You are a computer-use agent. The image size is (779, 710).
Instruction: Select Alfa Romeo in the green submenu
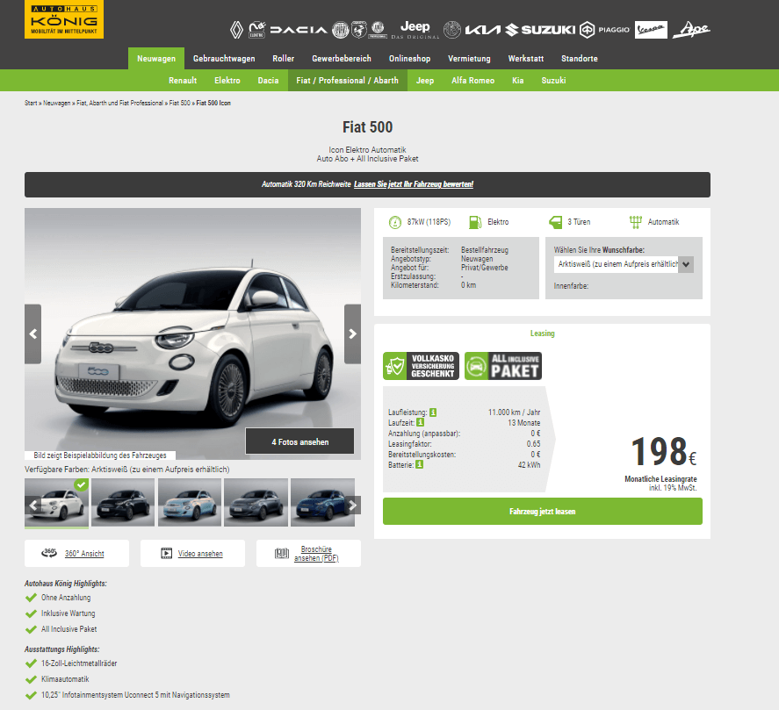(x=472, y=81)
